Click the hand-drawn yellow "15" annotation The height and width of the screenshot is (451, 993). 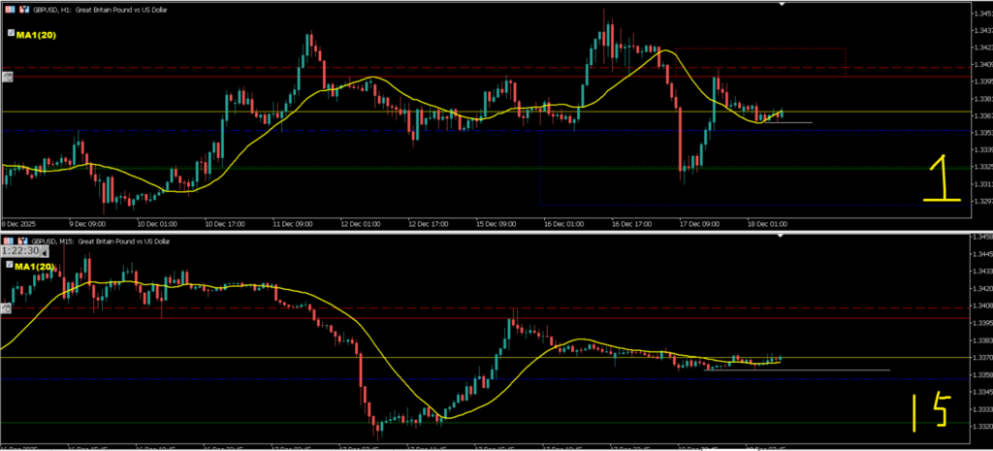tap(926, 412)
